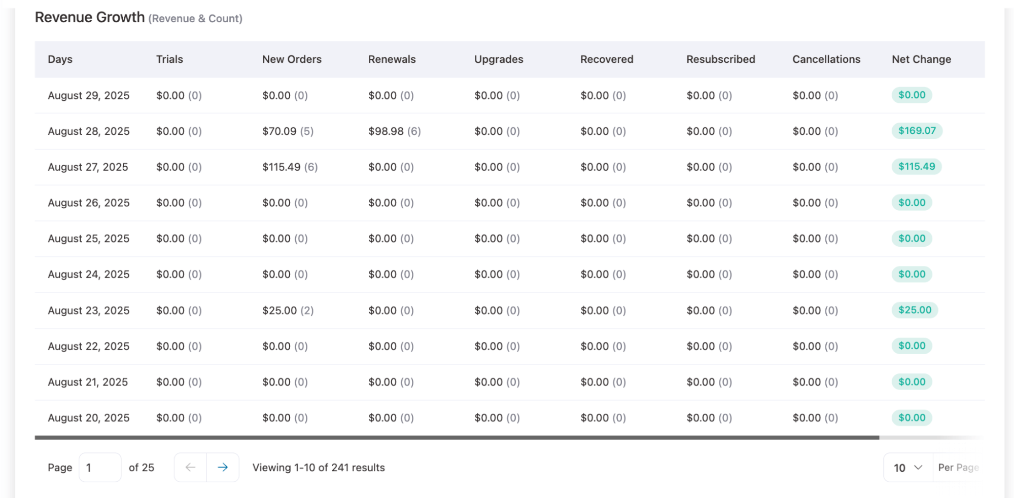
Task: Click the Trials column header
Action: click(170, 59)
